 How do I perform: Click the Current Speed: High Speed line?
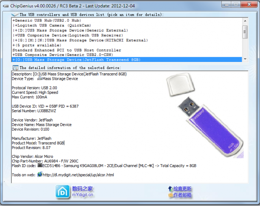tap(35, 92)
